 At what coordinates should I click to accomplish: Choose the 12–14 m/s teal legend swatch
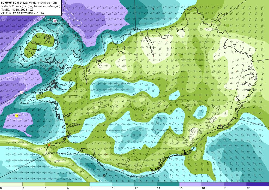146,184
